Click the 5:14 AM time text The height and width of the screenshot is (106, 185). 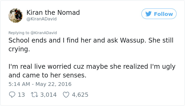pos(18,84)
